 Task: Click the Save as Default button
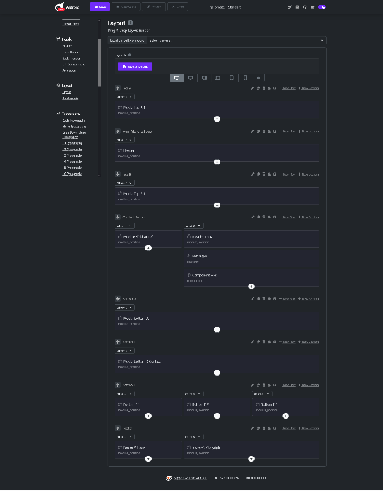click(135, 66)
